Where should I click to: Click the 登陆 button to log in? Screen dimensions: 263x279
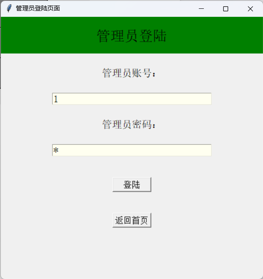click(132, 185)
